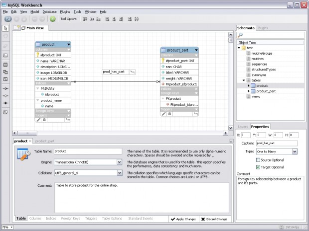
Task: Select the routine group tool
Action: (5, 79)
